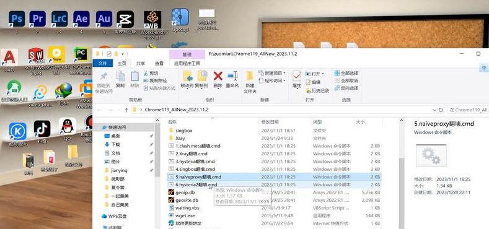The height and width of the screenshot is (229, 489).
Task: Expand the Open button dropdown arrow
Action: click(x=322, y=74)
